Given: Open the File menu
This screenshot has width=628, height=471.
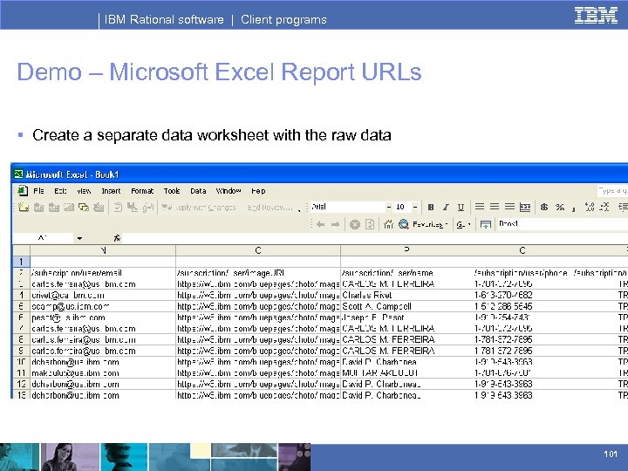Looking at the screenshot, I should tap(39, 191).
